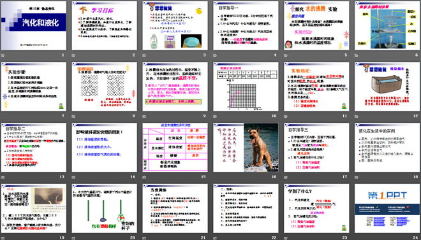This screenshot has width=421, height=240.
Task: Select slide 12 with paper pot picture
Action: point(387,87)
